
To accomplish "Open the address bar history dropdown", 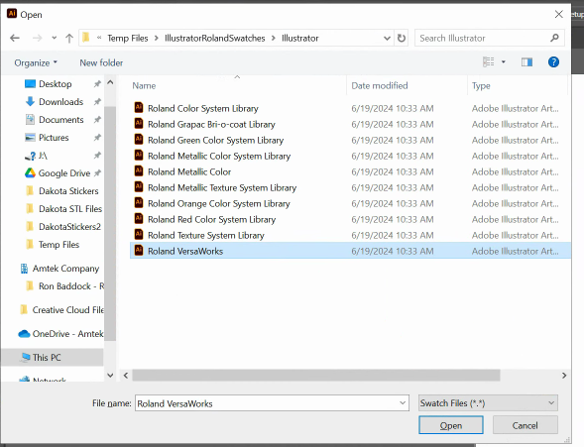I will tap(387, 38).
